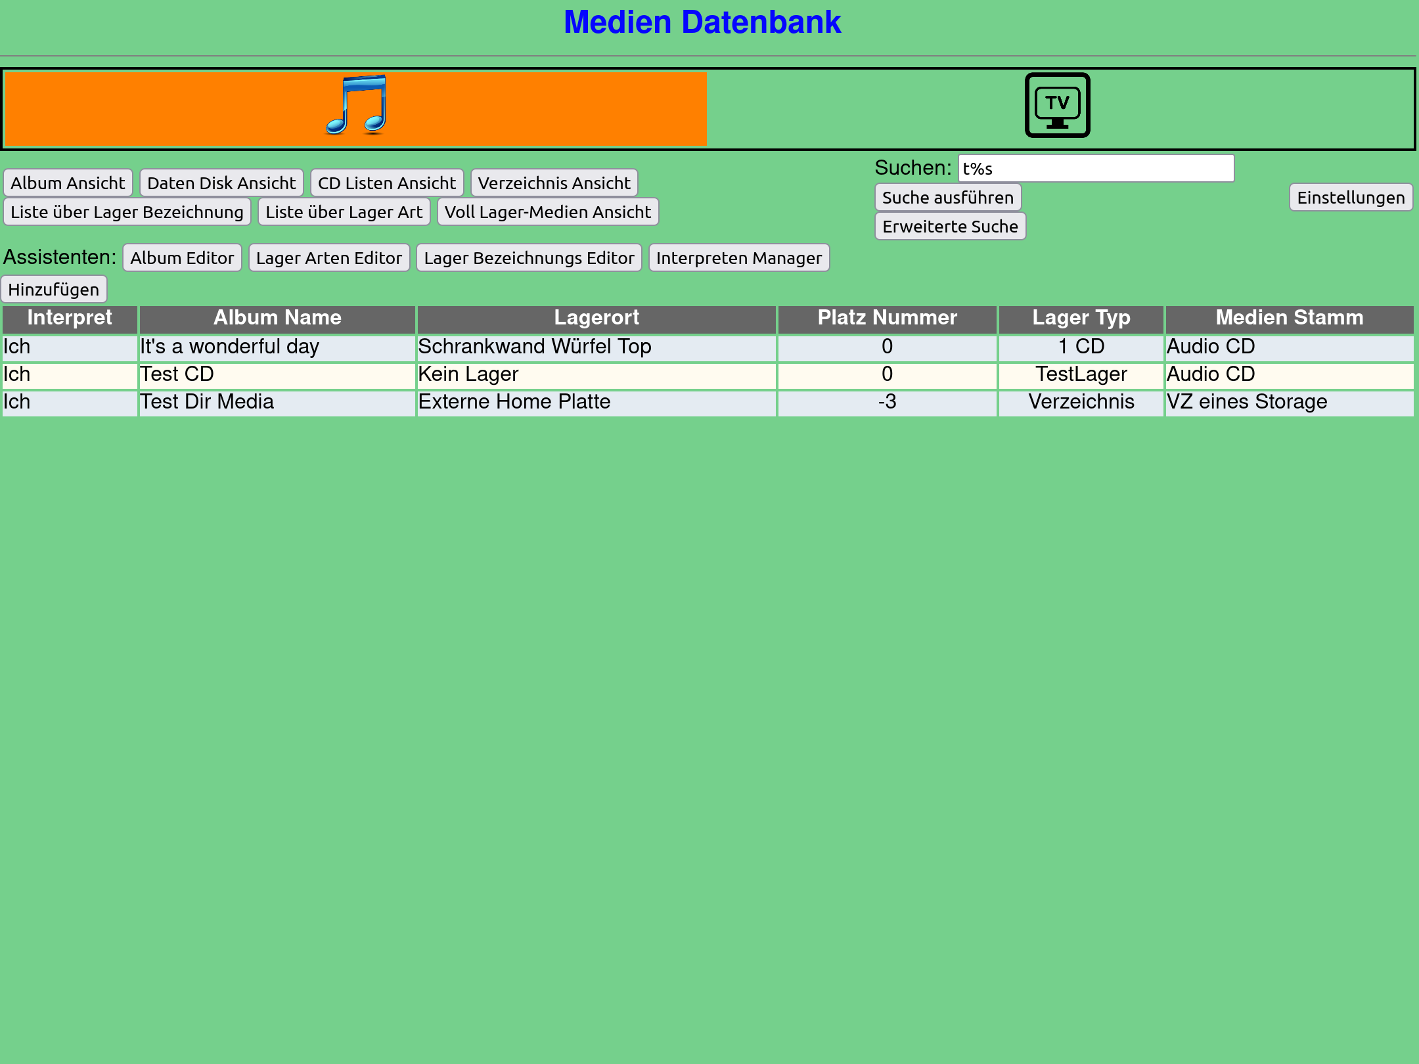Image resolution: width=1419 pixels, height=1064 pixels.
Task: Click Lagerort "Externe Home Platte"
Action: pos(597,403)
